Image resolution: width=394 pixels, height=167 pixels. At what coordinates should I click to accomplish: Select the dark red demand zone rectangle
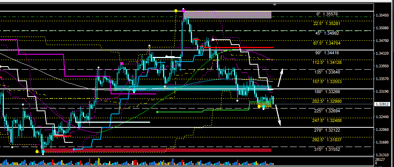click(157, 150)
